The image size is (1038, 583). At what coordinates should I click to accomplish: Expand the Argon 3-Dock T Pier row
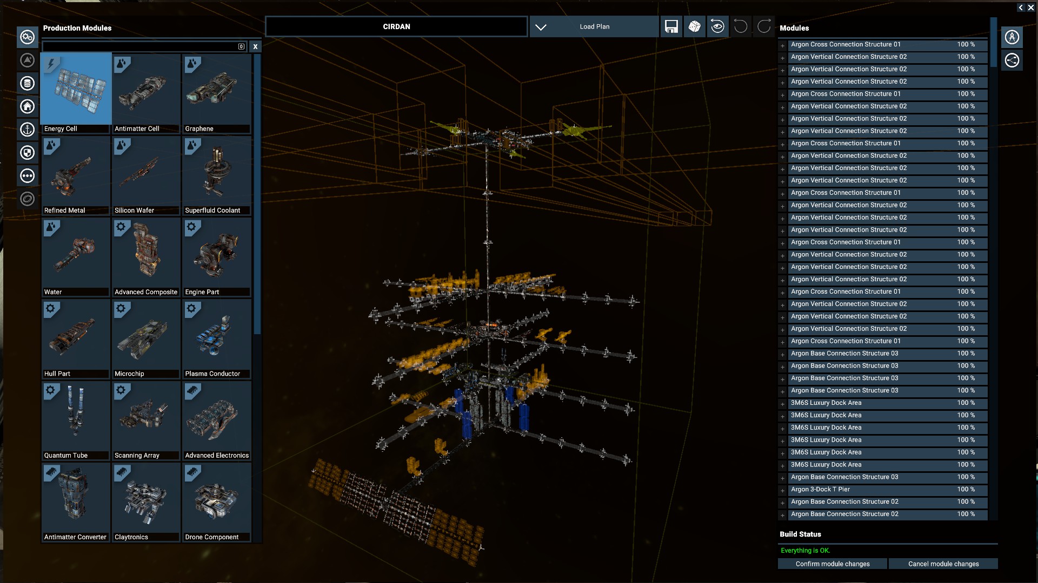pos(782,490)
